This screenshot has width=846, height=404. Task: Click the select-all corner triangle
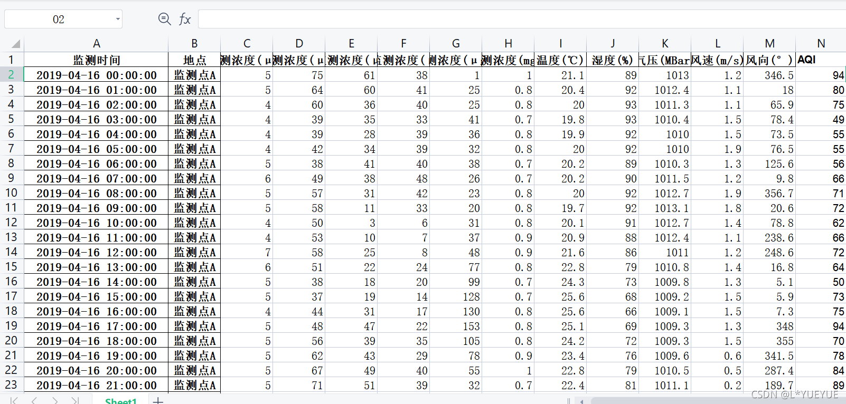[16, 44]
